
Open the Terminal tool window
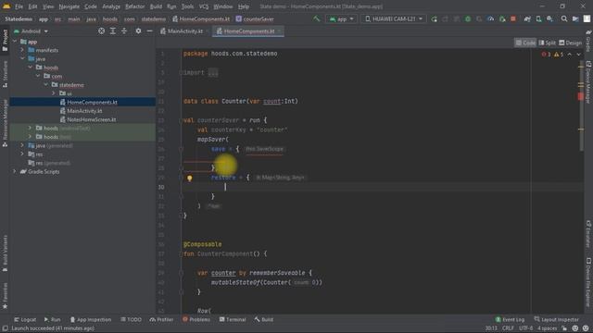pos(233,319)
